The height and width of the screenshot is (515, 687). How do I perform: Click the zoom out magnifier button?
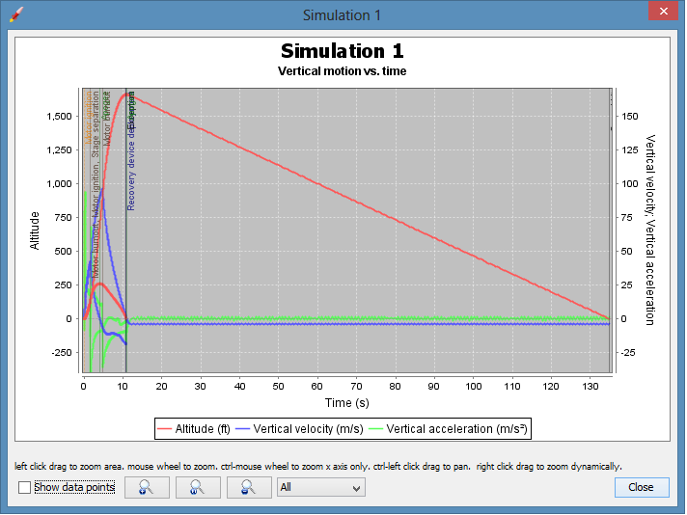249,487
